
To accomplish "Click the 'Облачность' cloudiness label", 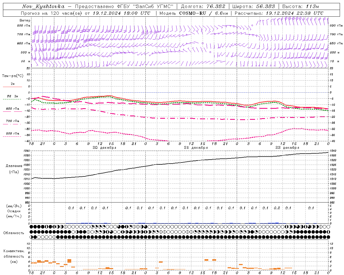I will 14,233.
